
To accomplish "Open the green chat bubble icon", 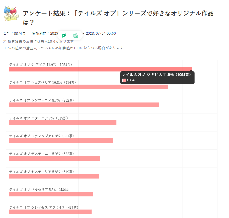I will 64,35.
